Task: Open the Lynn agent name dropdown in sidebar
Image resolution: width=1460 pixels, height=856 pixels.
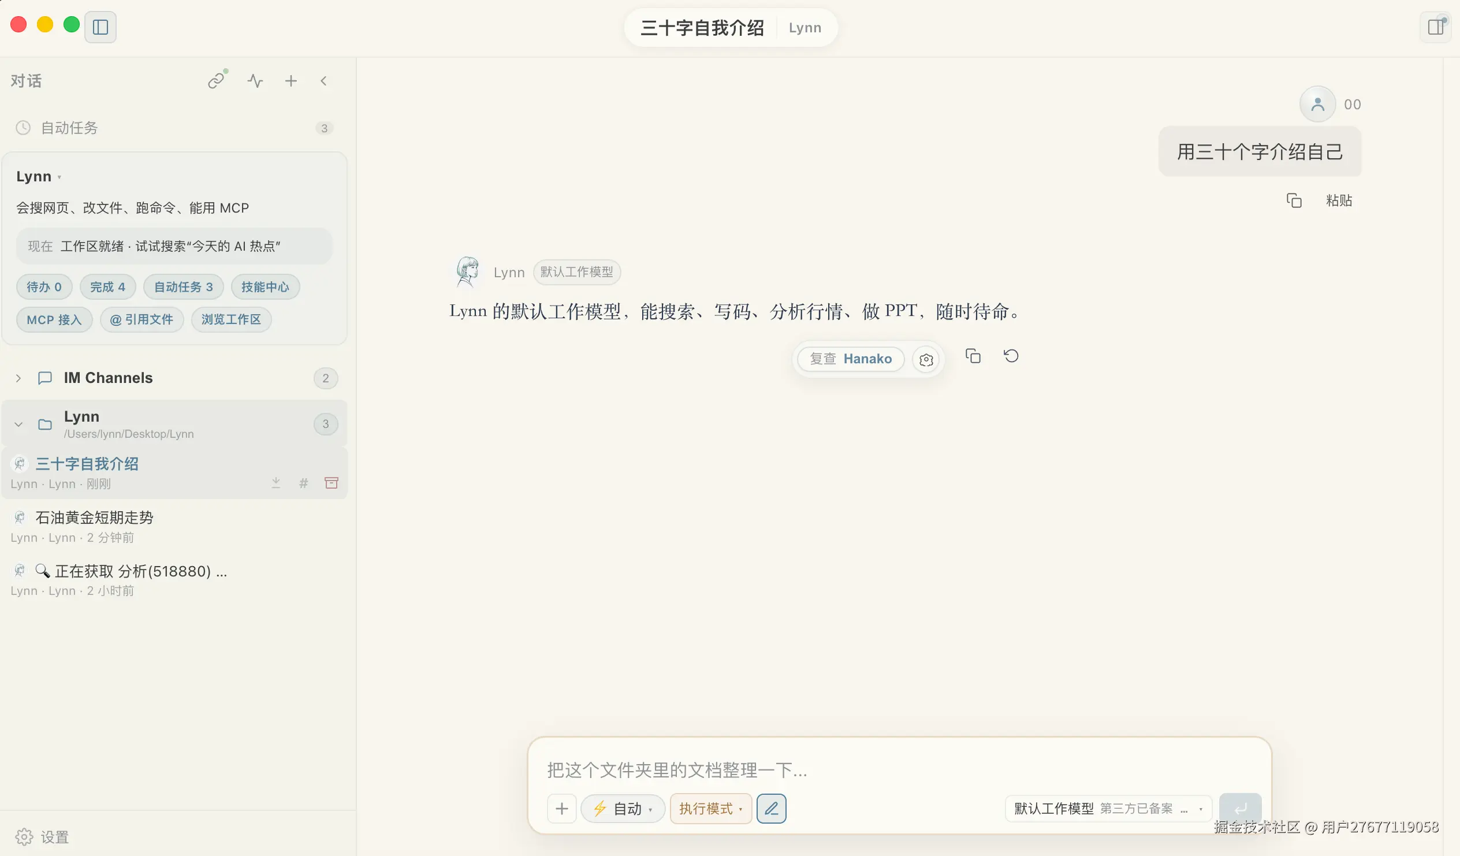Action: pos(39,176)
